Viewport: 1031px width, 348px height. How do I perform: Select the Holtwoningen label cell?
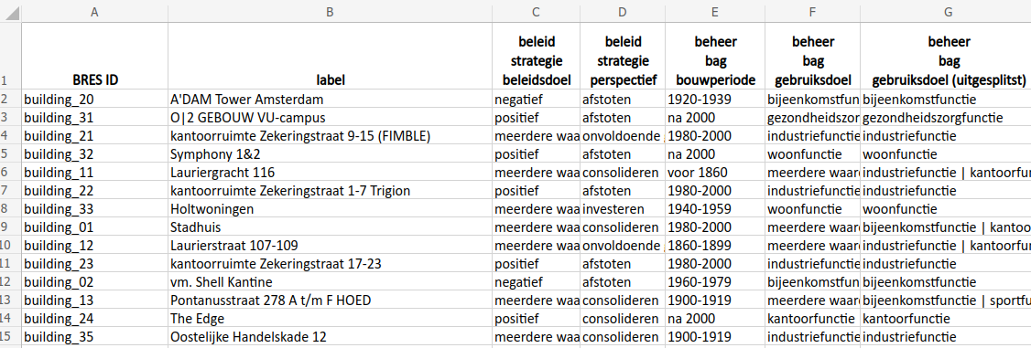330,210
